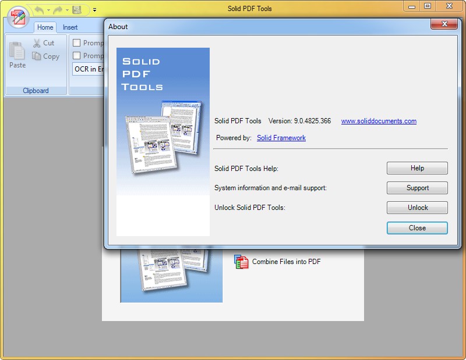Click the Save icon in the quick access toolbar
This screenshot has height=360, width=466.
(x=77, y=10)
